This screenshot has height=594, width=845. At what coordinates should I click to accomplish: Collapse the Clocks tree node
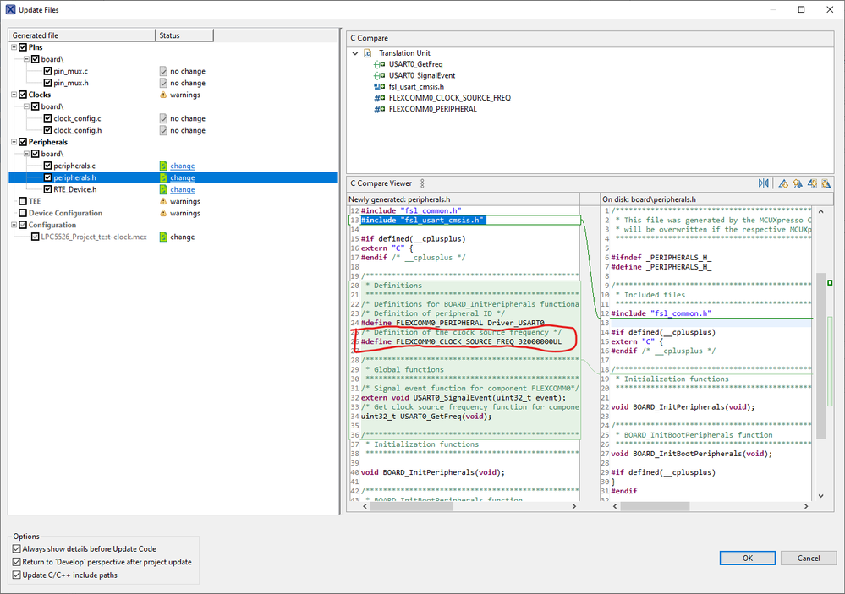click(x=14, y=95)
